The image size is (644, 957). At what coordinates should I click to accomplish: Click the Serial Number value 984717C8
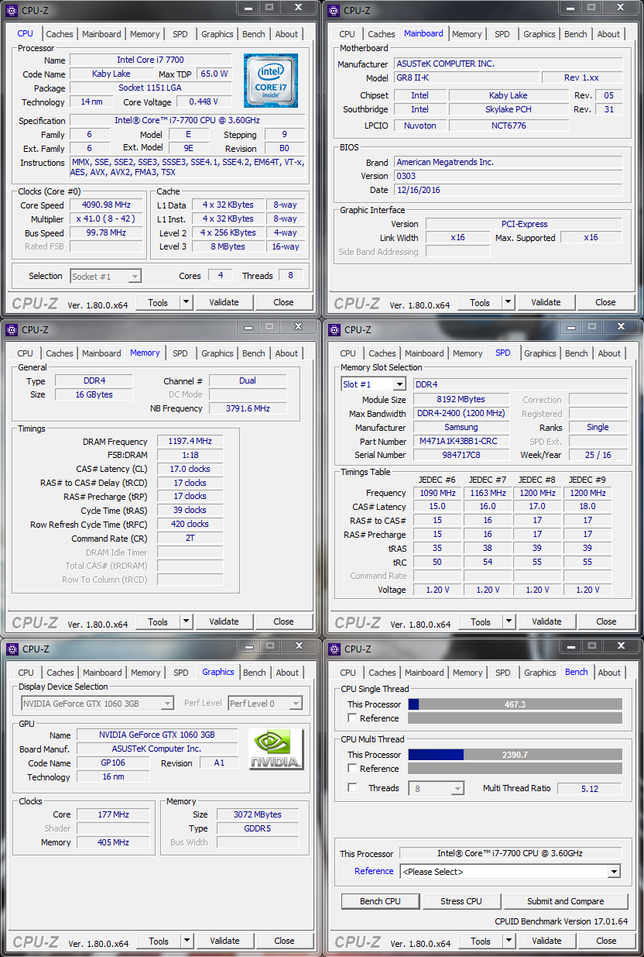[x=462, y=455]
